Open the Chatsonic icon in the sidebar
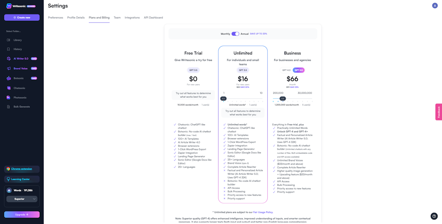Viewport: 442px width, 224px height. tap(9, 88)
